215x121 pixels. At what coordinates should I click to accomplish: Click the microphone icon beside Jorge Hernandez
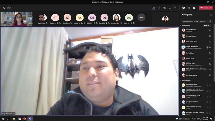pos(210,47)
